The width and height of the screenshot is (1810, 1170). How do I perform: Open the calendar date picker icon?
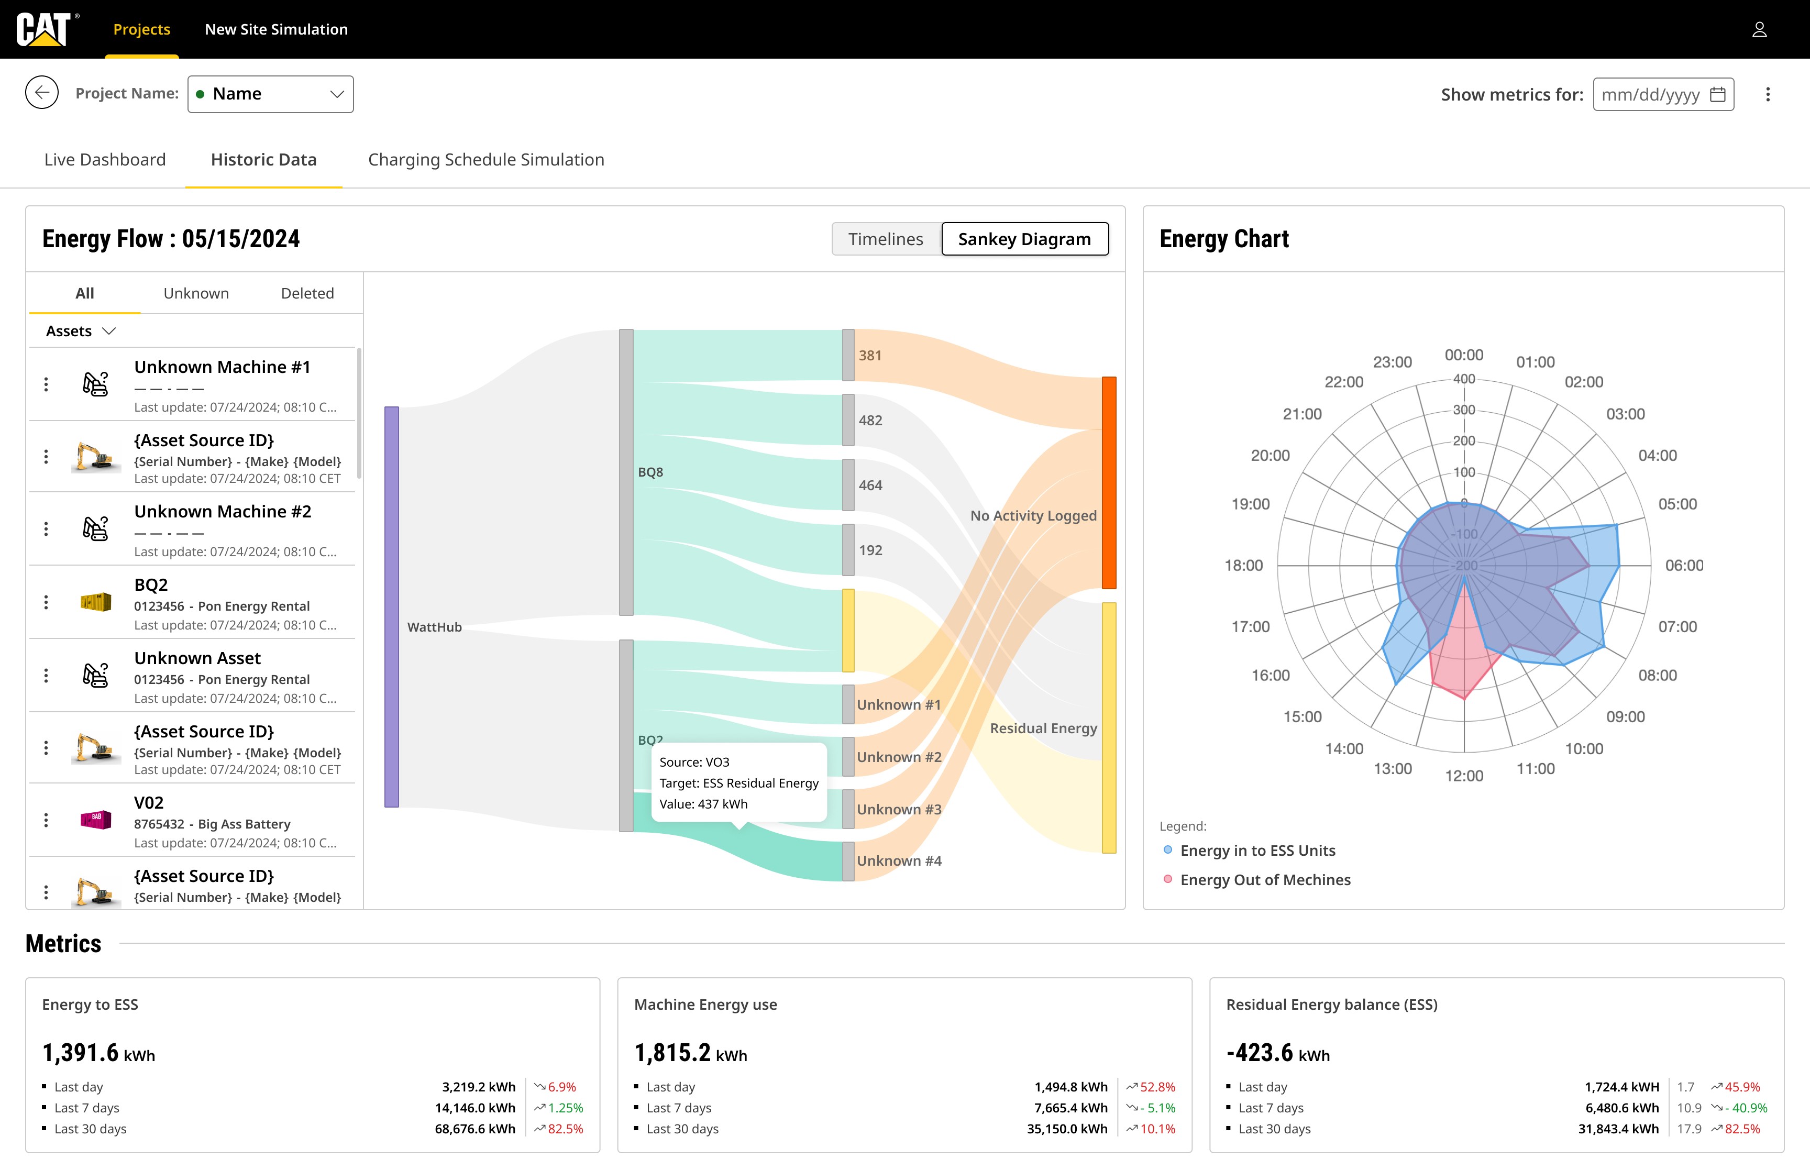tap(1717, 94)
